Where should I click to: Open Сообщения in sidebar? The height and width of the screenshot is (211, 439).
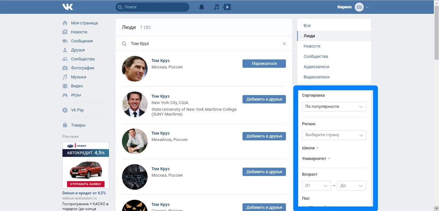pos(82,41)
